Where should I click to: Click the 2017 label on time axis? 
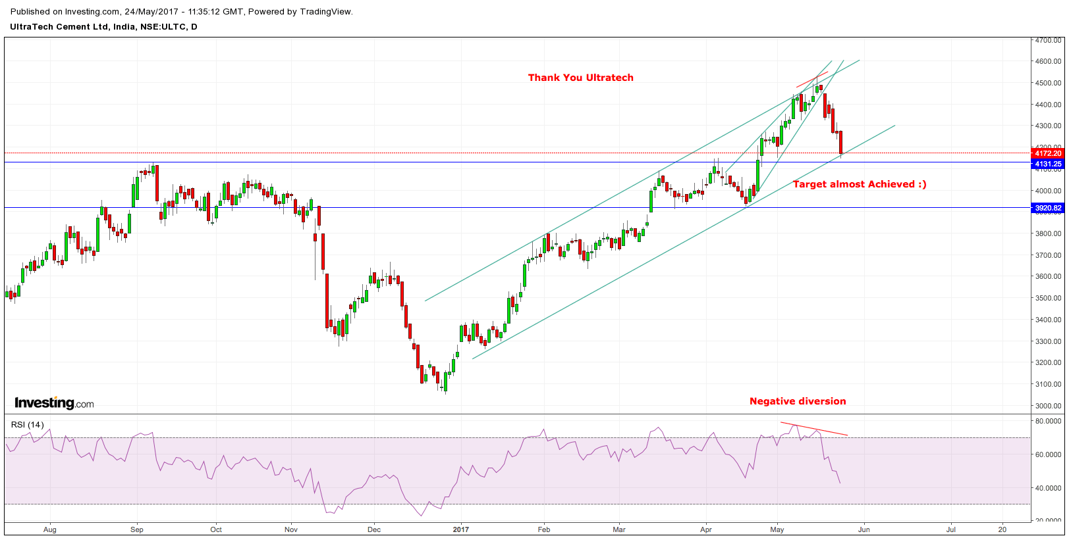pos(461,529)
